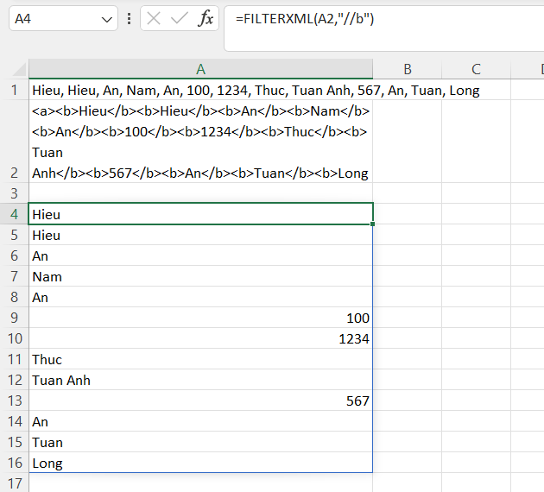Select column A header
Image resolution: width=544 pixels, height=492 pixels.
point(200,69)
